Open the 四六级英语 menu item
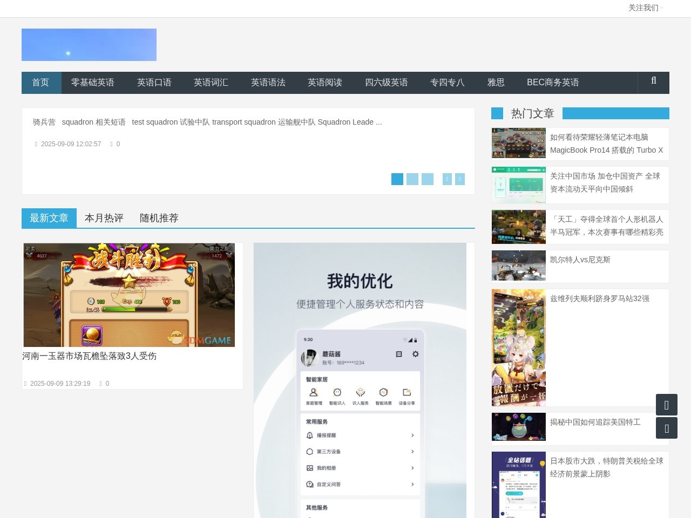 tap(387, 83)
